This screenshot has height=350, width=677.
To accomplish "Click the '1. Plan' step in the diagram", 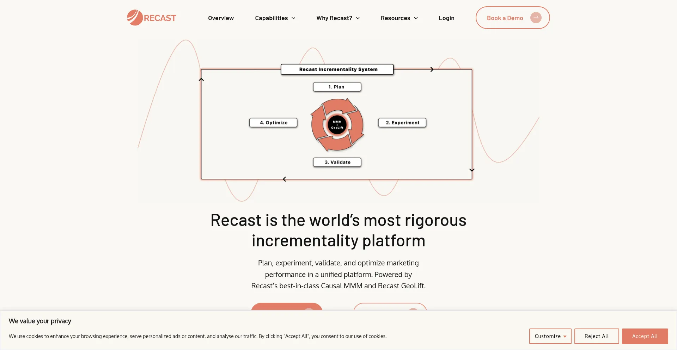I will 337,86.
